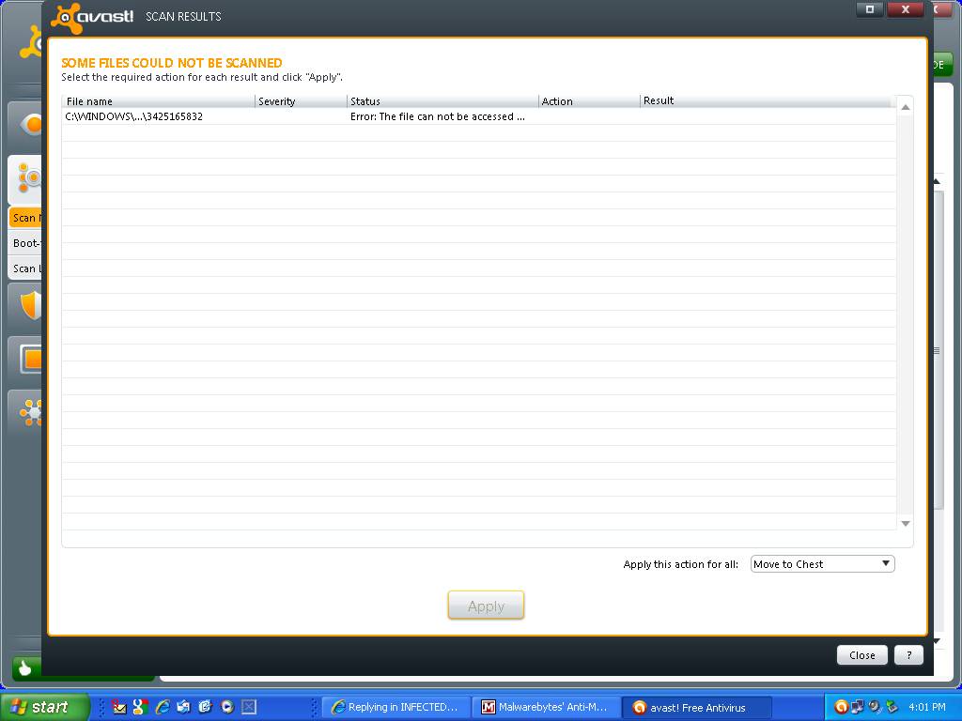Open the Real-Time Shields shield icon in background sidebar
This screenshot has width=962, height=721.
31,305
